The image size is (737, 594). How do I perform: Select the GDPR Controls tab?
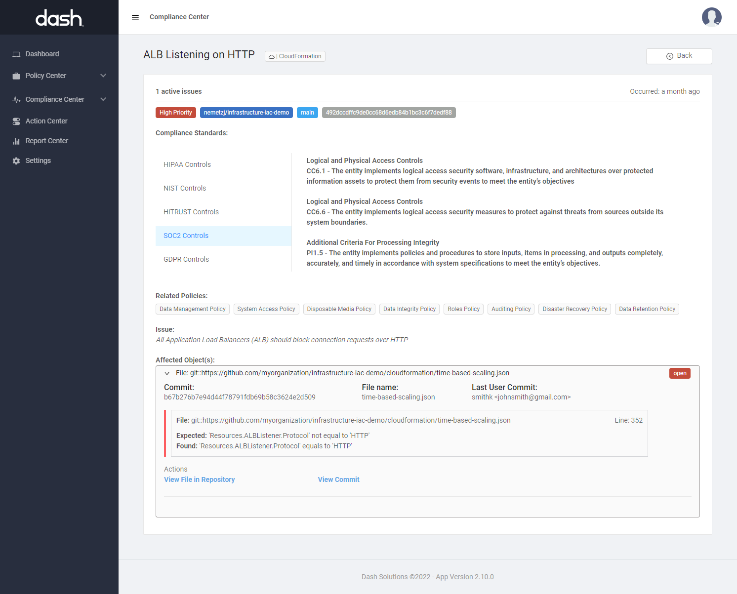click(186, 259)
